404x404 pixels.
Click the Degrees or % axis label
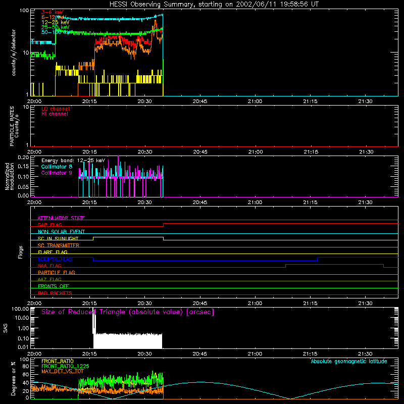(x=13, y=378)
